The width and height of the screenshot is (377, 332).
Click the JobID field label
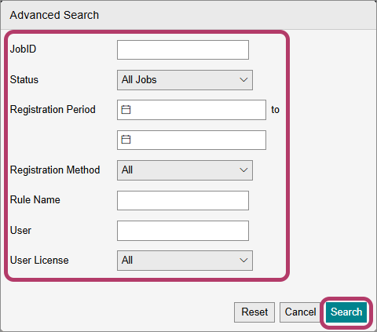pyautogui.click(x=23, y=49)
